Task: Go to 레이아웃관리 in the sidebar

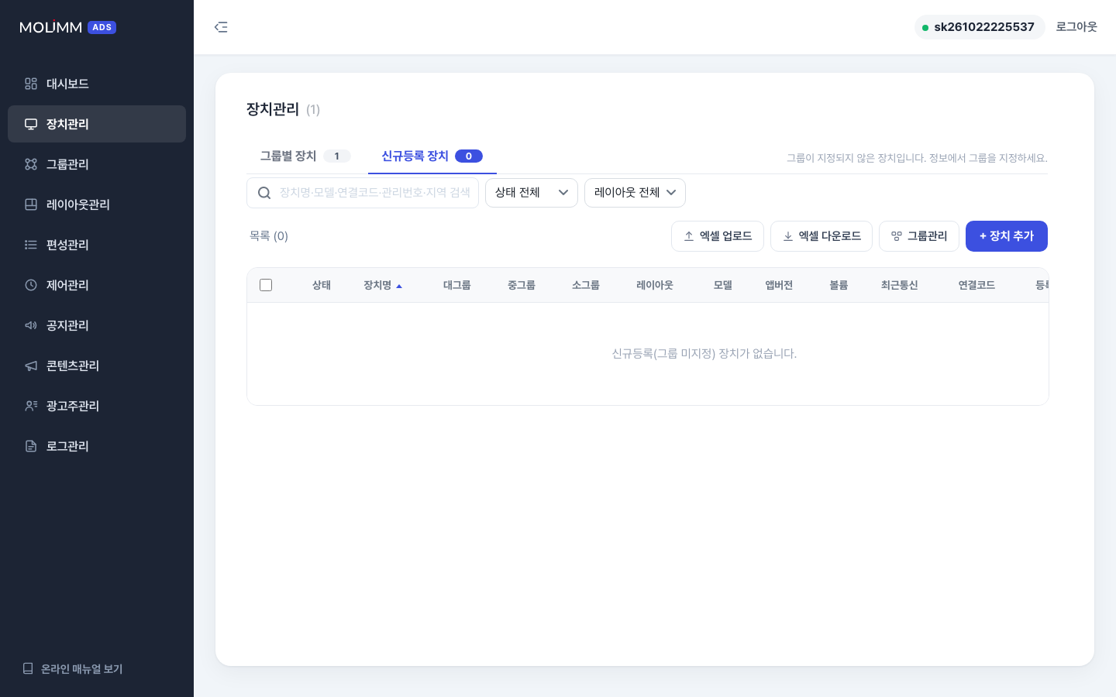Action: (x=97, y=204)
